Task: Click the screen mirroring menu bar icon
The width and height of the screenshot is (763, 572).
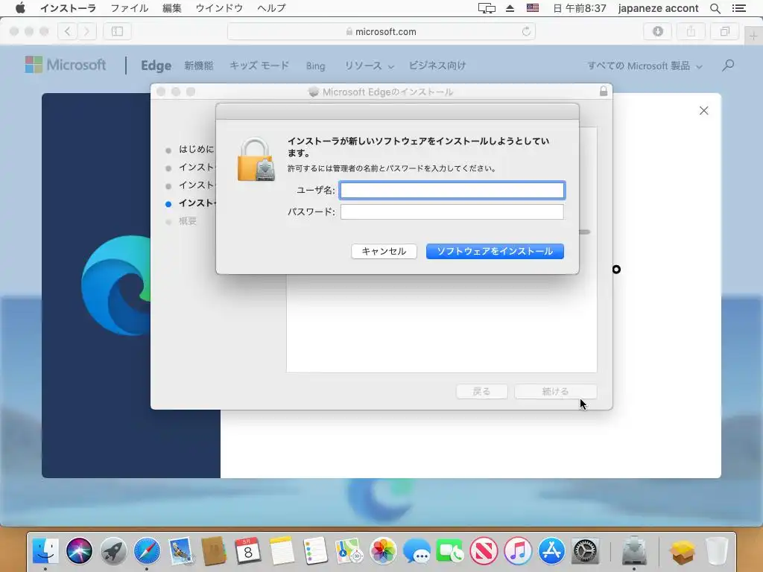Action: pyautogui.click(x=487, y=8)
